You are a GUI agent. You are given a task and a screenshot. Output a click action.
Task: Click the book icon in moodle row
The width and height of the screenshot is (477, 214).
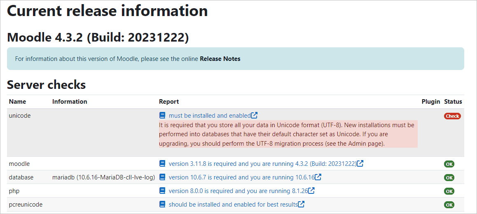162,164
